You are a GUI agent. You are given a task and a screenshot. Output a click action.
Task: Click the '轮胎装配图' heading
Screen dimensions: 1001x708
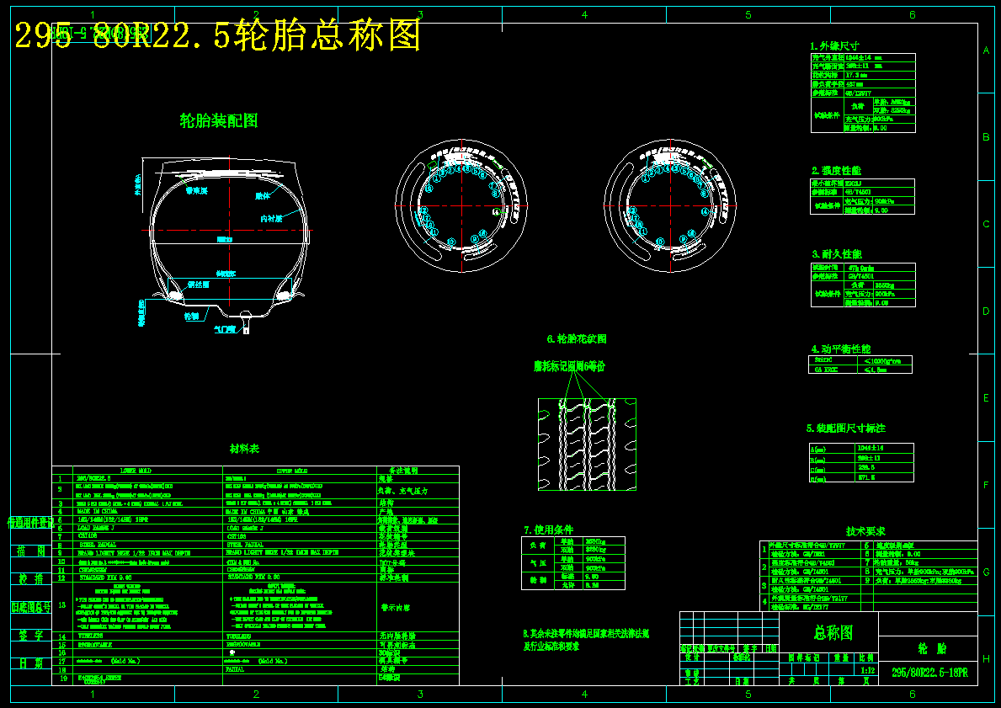(219, 120)
